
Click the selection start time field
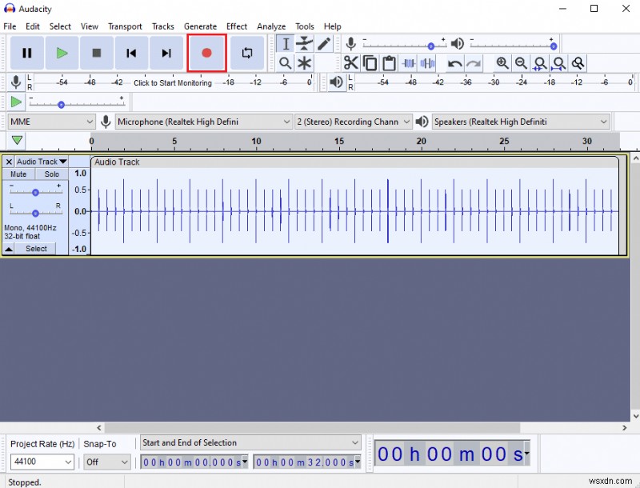tap(194, 462)
